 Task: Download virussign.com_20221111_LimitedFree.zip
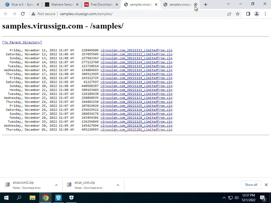[x=136, y=50]
